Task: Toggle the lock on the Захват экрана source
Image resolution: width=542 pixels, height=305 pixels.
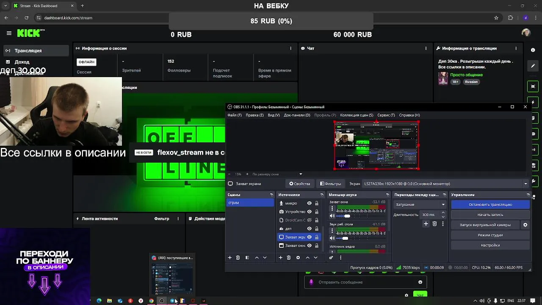Action: [317, 237]
